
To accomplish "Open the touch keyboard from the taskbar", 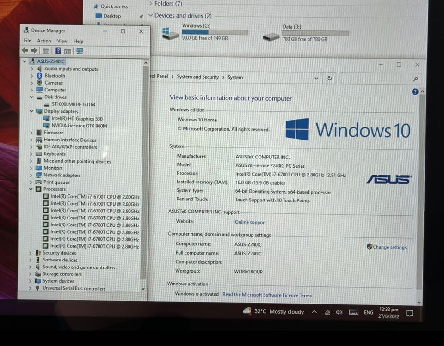I will 354,312.
